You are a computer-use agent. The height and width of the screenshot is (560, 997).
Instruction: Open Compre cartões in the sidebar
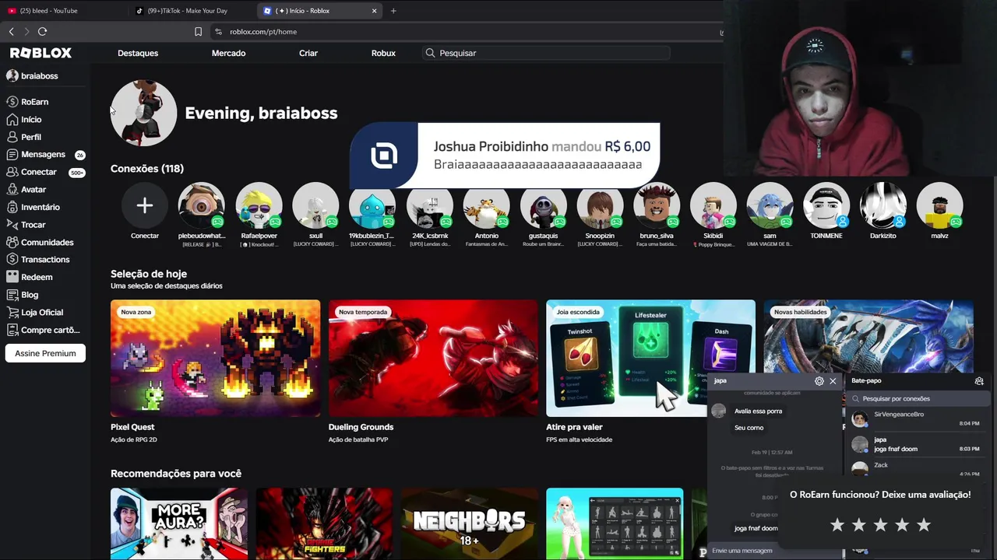50,330
